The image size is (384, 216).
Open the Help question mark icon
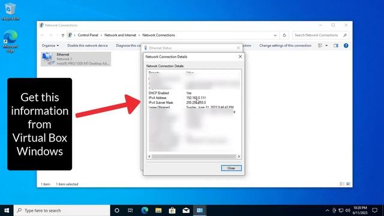346,46
